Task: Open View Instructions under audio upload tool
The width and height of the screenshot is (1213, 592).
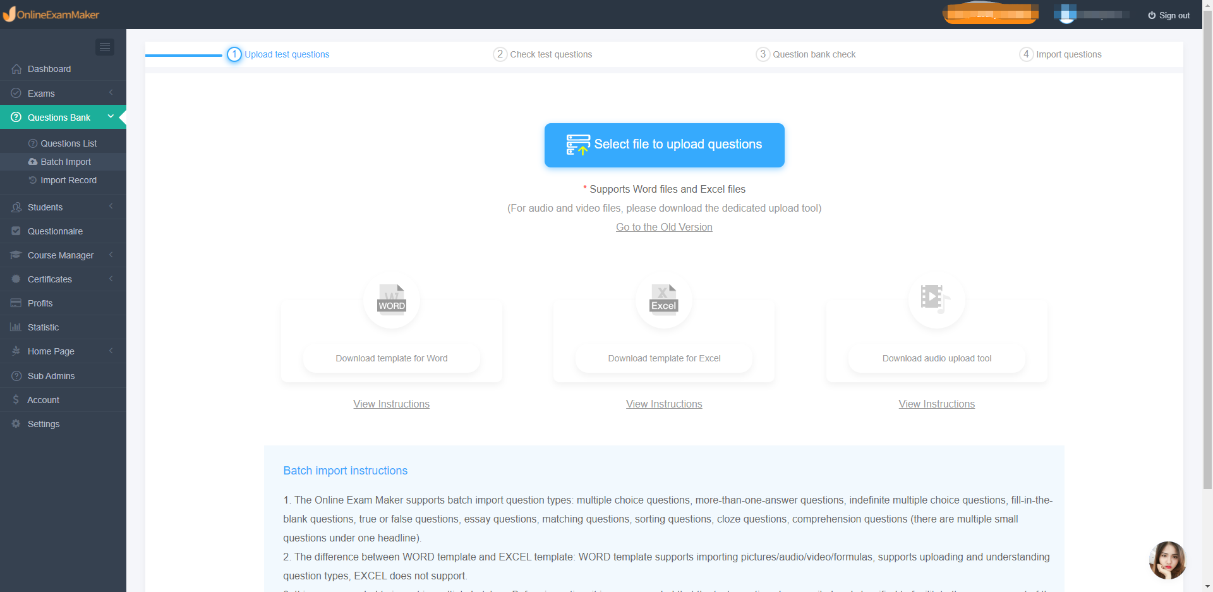Action: coord(936,404)
